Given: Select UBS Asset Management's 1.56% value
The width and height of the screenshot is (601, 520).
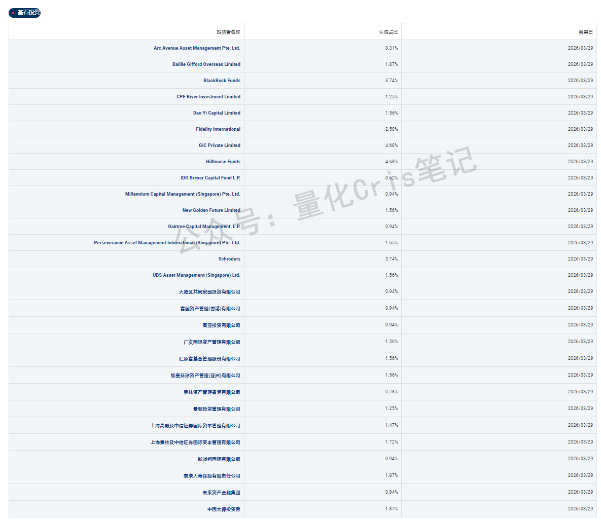Looking at the screenshot, I should click(392, 275).
